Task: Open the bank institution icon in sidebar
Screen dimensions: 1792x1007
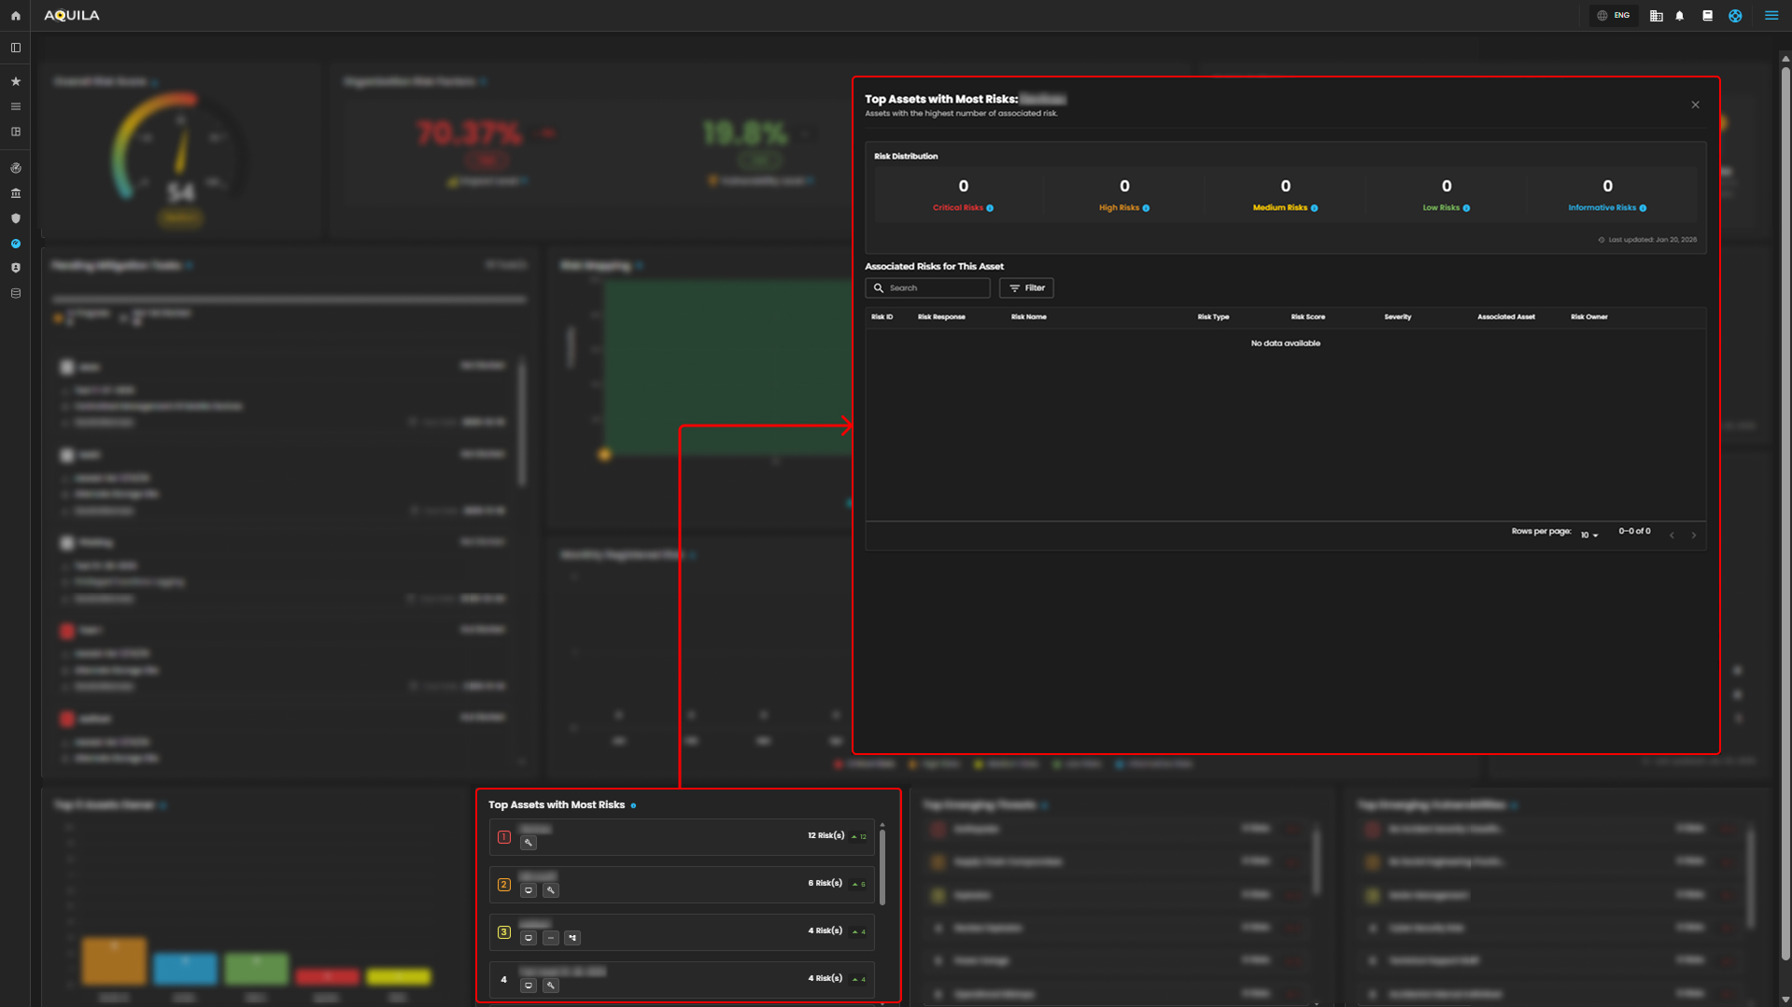Action: click(16, 193)
